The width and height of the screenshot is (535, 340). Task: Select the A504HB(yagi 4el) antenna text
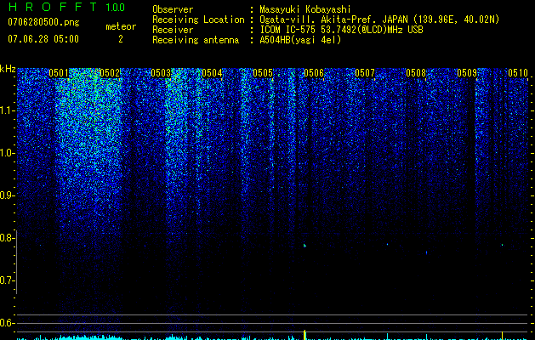coord(300,40)
